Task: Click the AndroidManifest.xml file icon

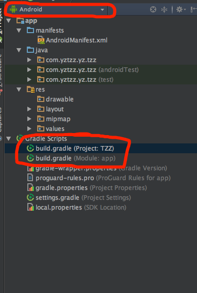Action: click(41, 40)
